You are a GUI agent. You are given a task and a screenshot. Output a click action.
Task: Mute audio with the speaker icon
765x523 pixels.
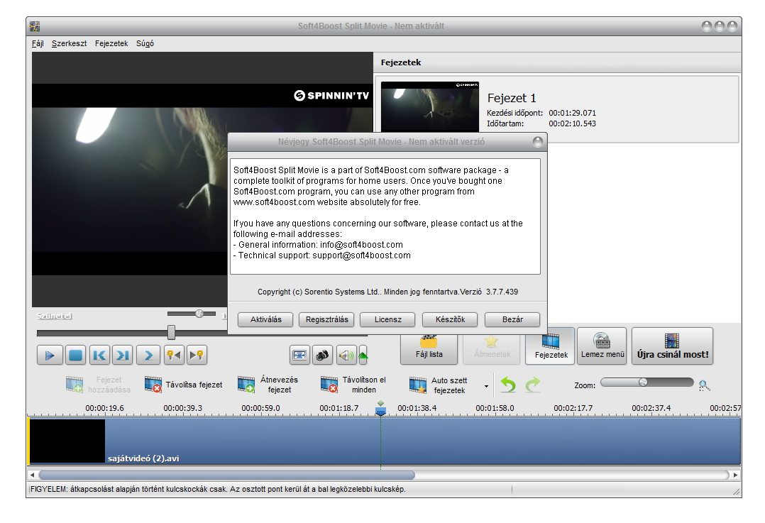coord(346,355)
